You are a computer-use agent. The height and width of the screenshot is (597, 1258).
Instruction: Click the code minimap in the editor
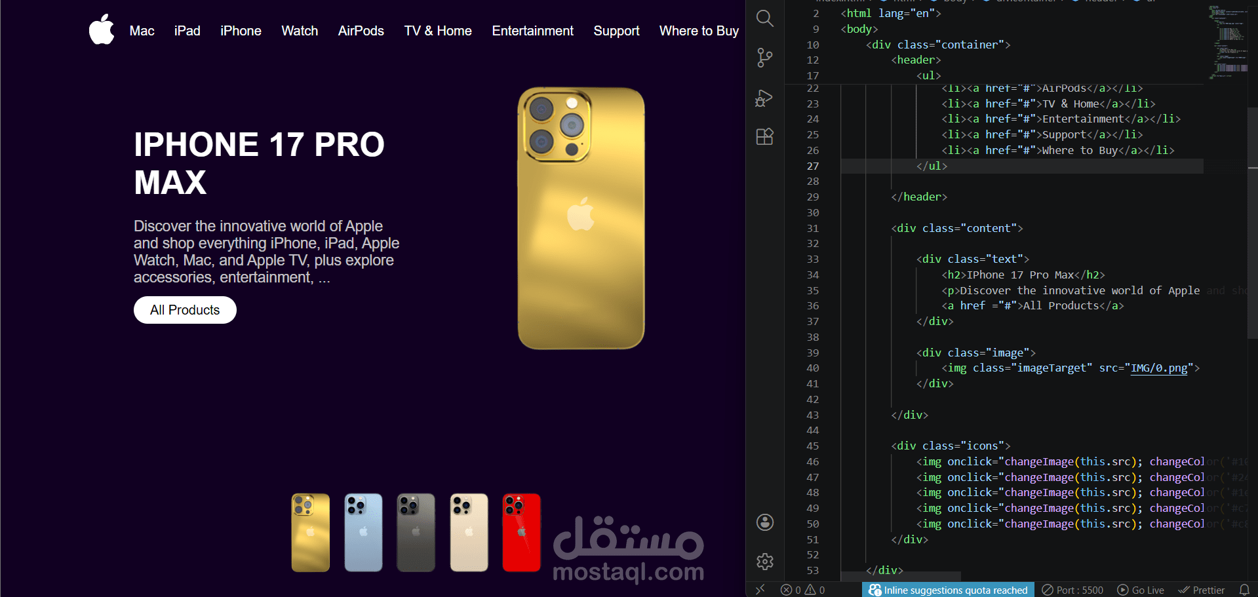(x=1228, y=43)
